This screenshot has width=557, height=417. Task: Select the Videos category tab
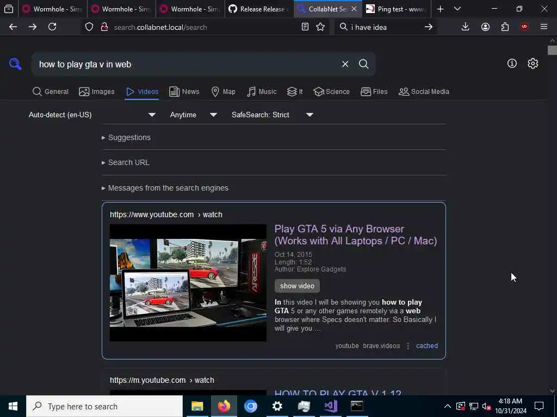pyautogui.click(x=142, y=91)
